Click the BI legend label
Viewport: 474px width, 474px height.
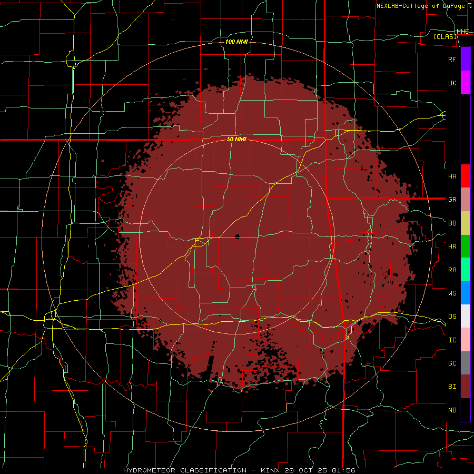452,387
